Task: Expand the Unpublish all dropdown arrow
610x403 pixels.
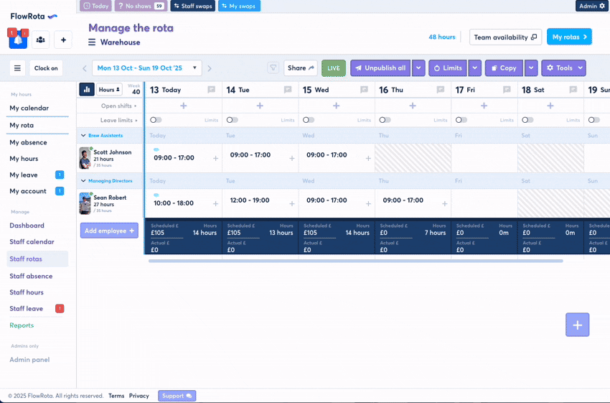Action: click(x=418, y=68)
